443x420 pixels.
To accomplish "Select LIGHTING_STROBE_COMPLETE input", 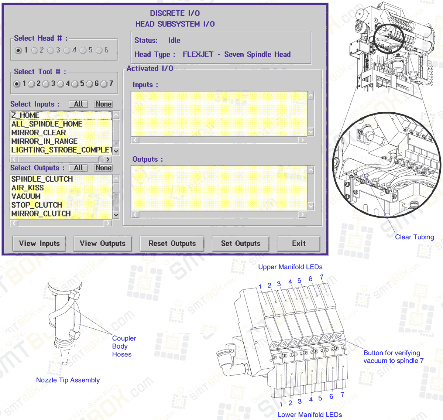I will [x=52, y=150].
